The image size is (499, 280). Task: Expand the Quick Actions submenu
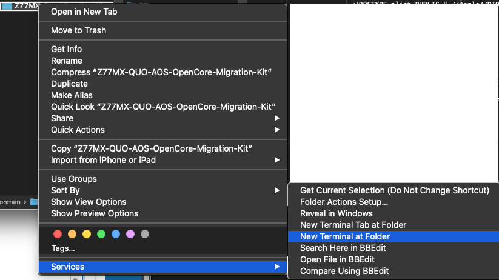point(162,130)
